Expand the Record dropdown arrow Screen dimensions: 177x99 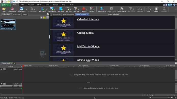86,9
